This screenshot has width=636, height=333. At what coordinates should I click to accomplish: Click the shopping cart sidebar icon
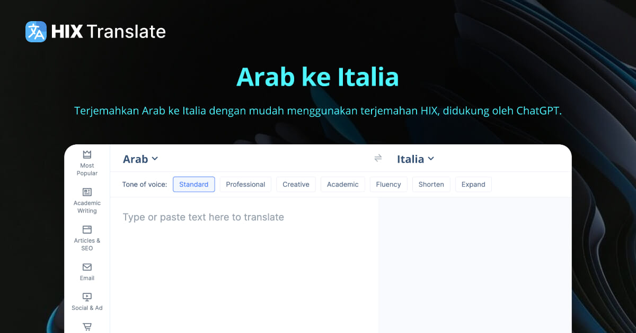coord(86,326)
